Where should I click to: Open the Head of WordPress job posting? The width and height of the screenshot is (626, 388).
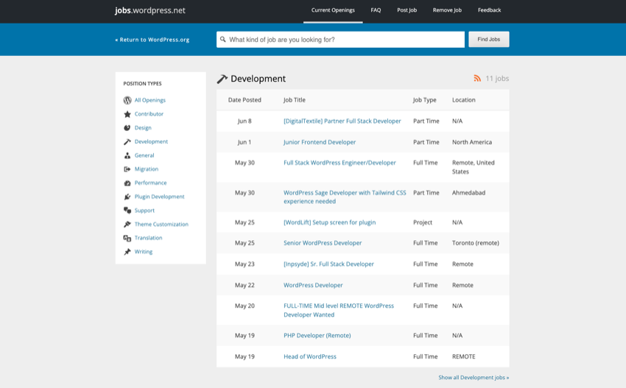[310, 356]
